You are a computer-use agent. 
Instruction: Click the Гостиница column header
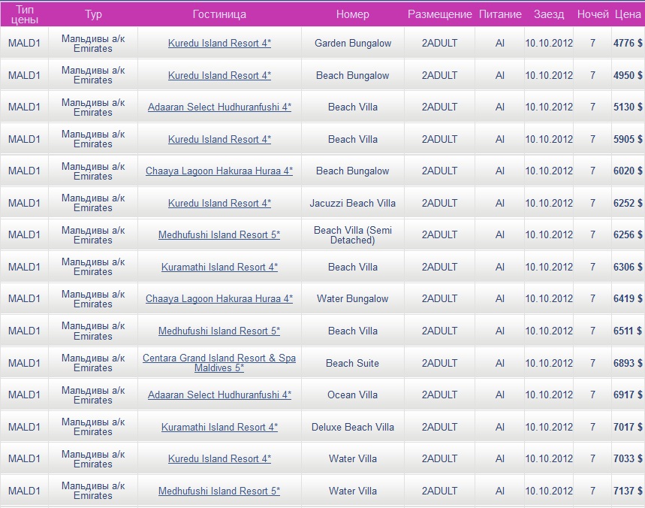pyautogui.click(x=219, y=14)
